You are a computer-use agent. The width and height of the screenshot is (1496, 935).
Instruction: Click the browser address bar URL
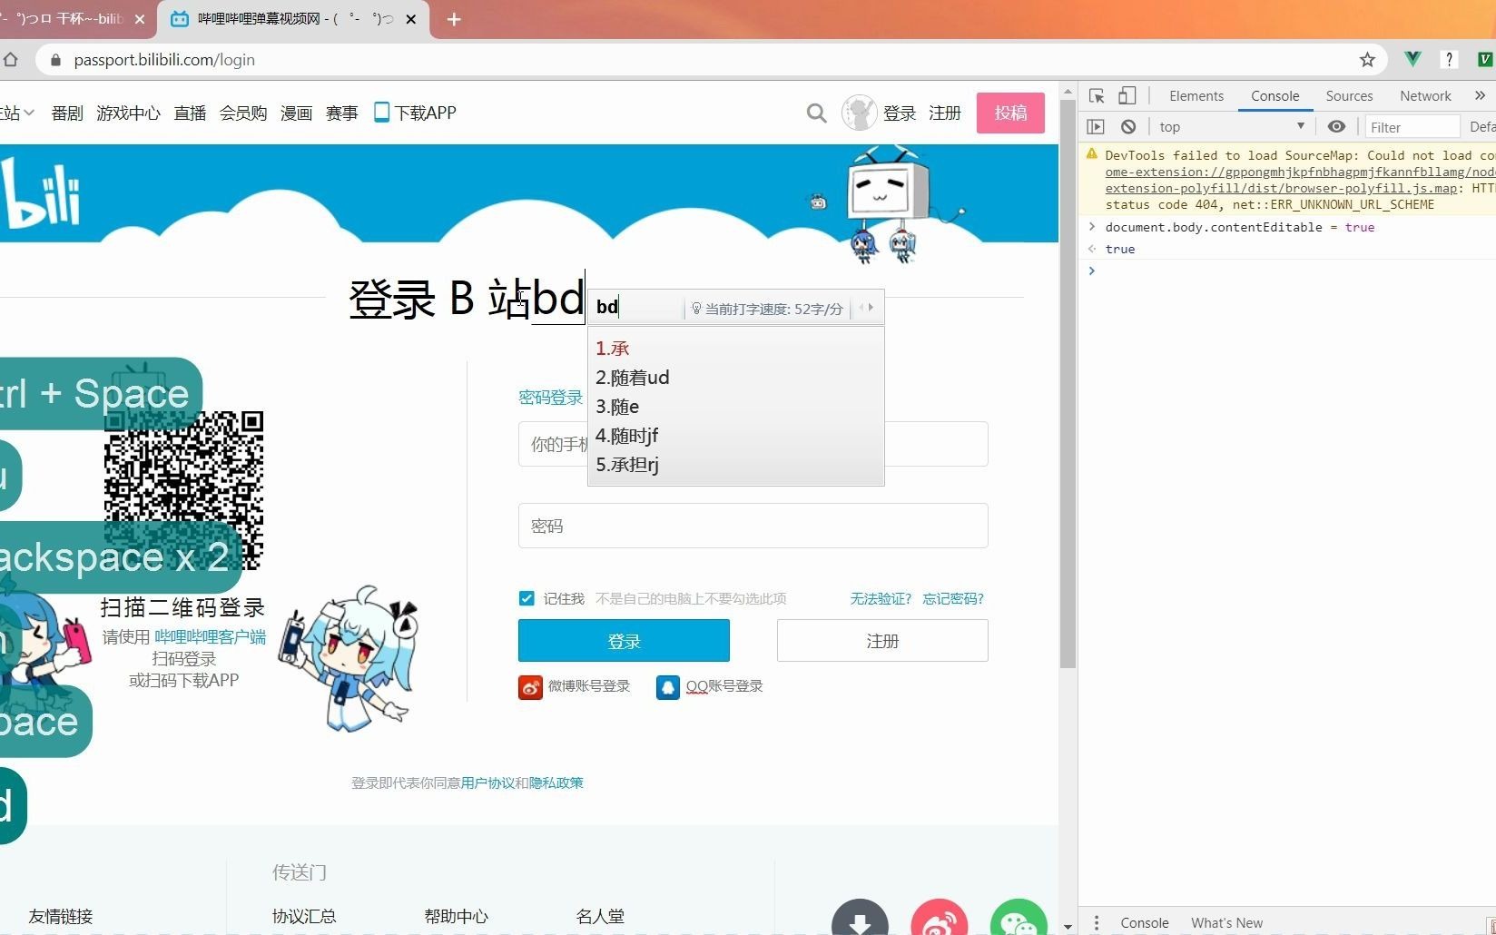tap(164, 60)
